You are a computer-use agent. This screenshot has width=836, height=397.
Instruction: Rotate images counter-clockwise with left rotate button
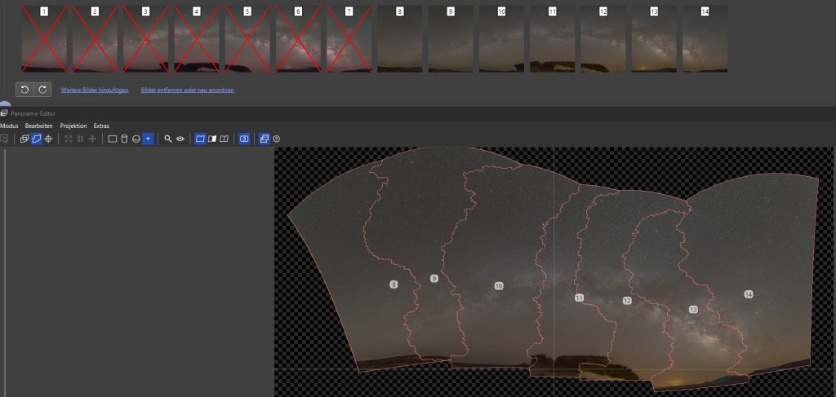[25, 89]
